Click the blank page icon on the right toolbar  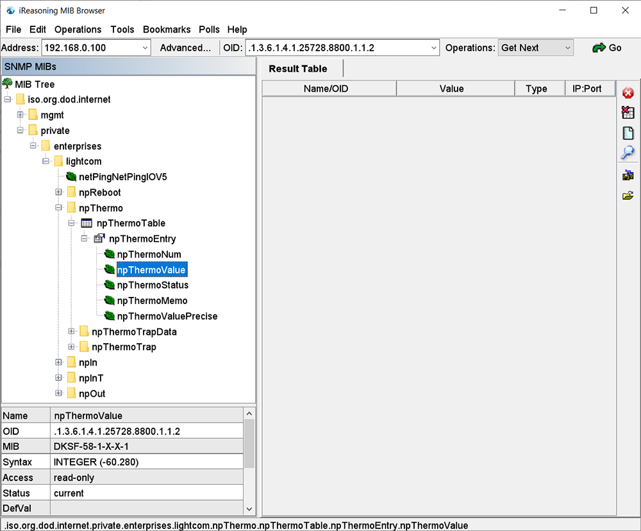(628, 133)
